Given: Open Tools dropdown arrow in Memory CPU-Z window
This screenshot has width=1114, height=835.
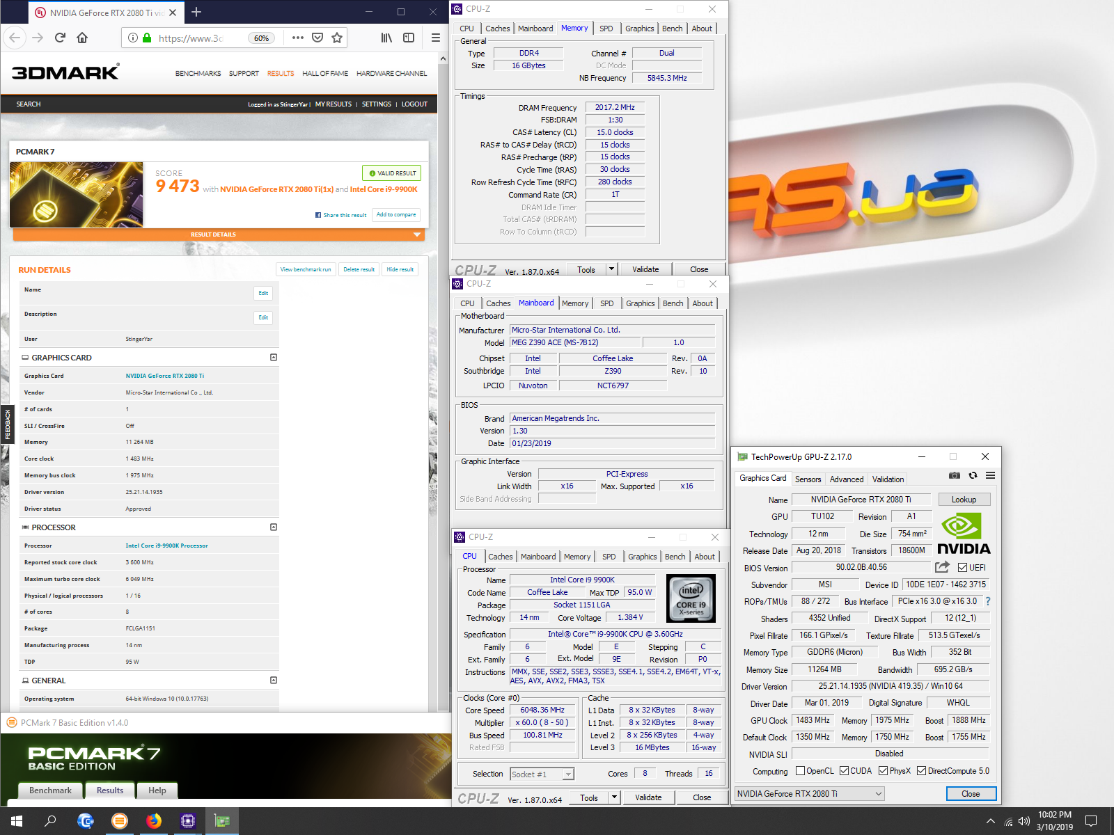Looking at the screenshot, I should tap(611, 269).
